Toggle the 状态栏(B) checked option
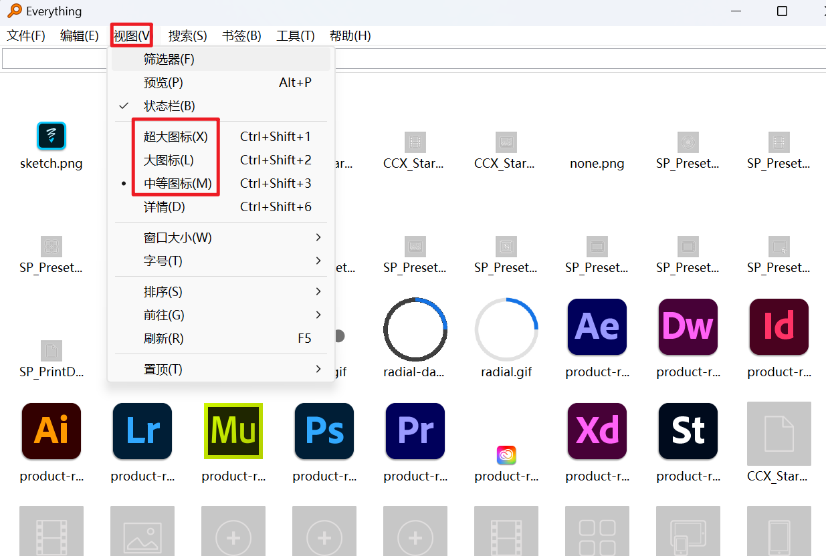This screenshot has width=826, height=556. (221, 106)
